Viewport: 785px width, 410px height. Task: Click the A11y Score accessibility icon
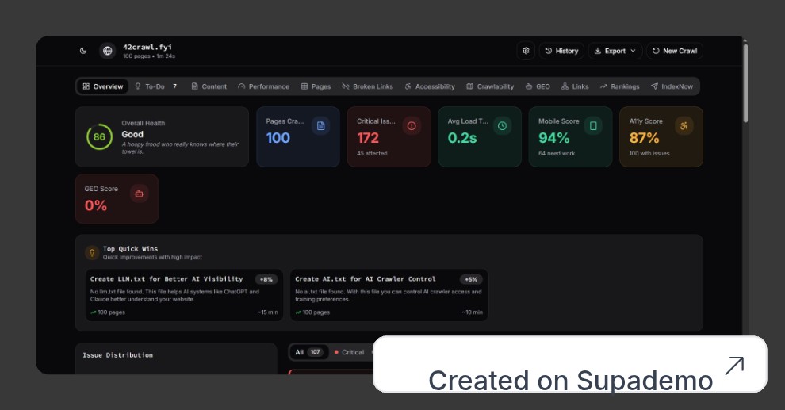[684, 125]
